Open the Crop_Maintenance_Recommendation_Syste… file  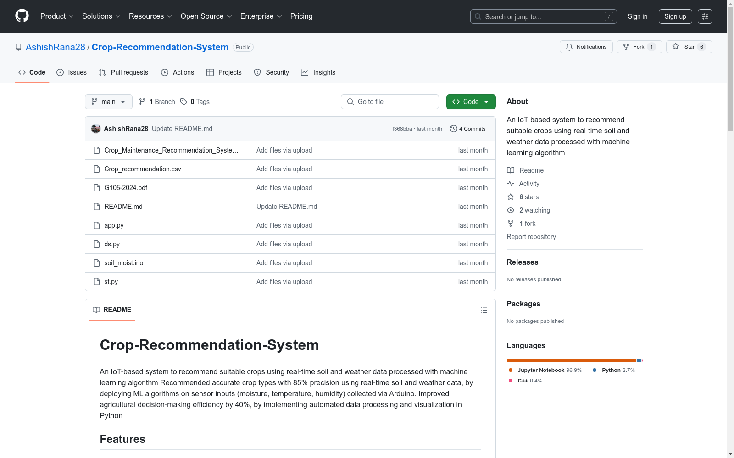(x=172, y=150)
